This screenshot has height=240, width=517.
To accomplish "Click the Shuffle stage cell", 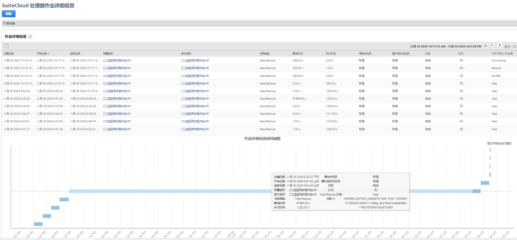I will 496,76.
